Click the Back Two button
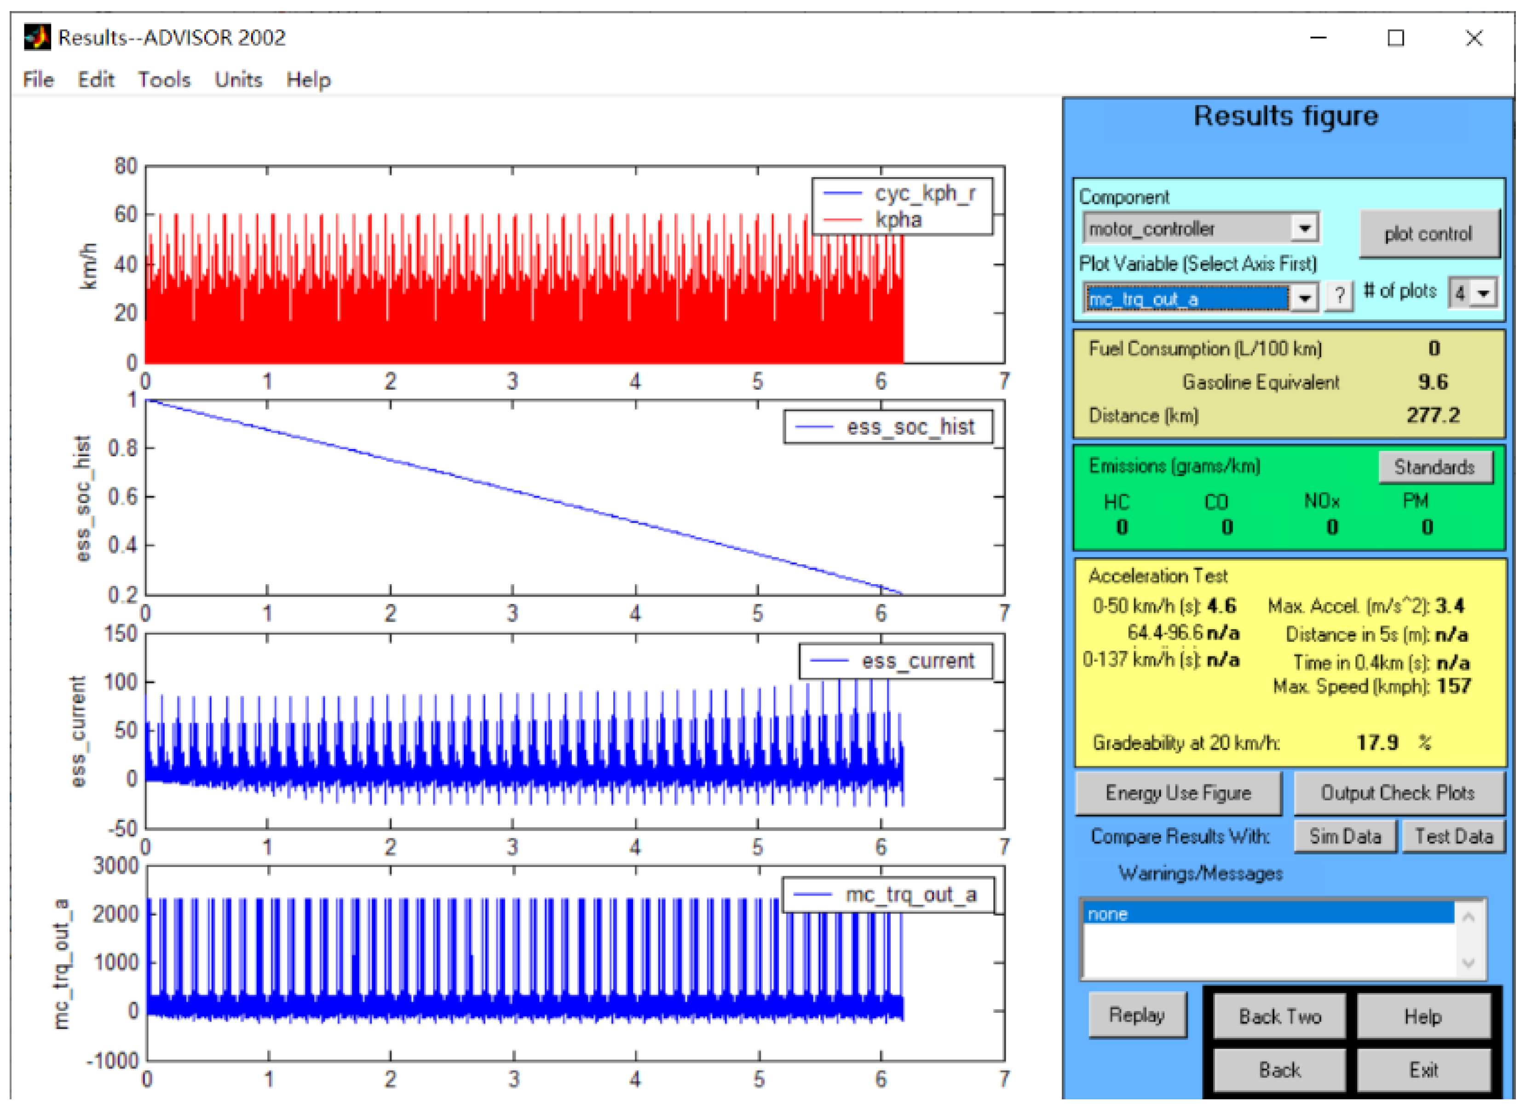Image resolution: width=1526 pixels, height=1120 pixels. 1280,1016
